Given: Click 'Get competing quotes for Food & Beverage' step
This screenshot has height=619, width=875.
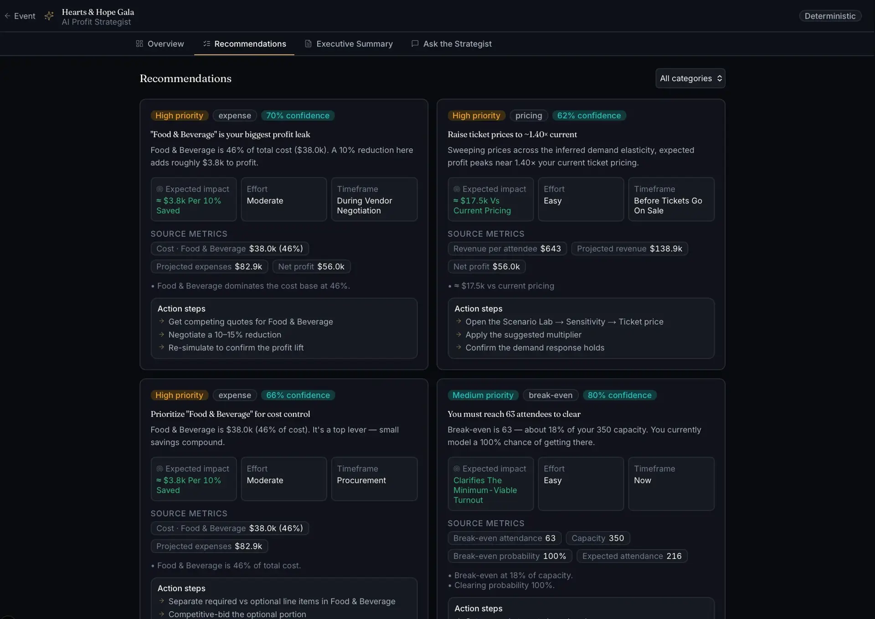Looking at the screenshot, I should [x=251, y=322].
